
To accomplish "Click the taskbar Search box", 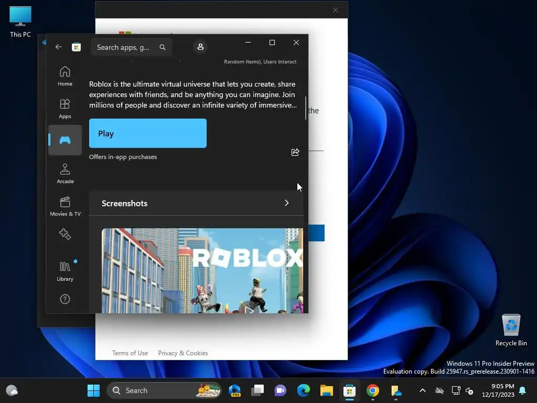I will [164, 390].
